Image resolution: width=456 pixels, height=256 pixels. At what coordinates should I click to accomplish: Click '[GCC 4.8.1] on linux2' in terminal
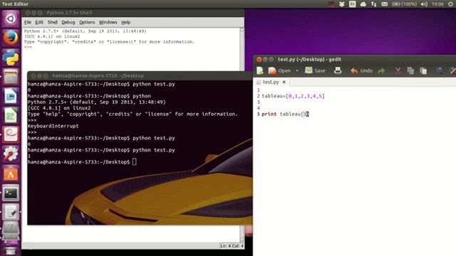coord(59,108)
